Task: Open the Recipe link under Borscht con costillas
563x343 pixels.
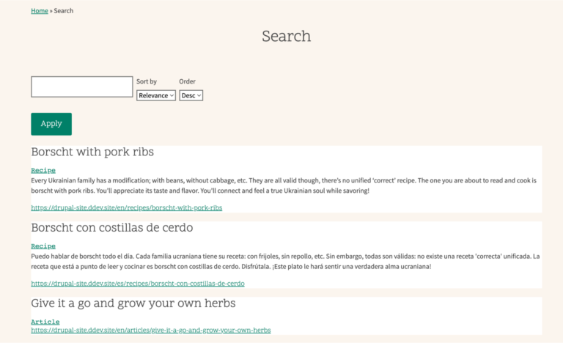Action: (x=43, y=246)
